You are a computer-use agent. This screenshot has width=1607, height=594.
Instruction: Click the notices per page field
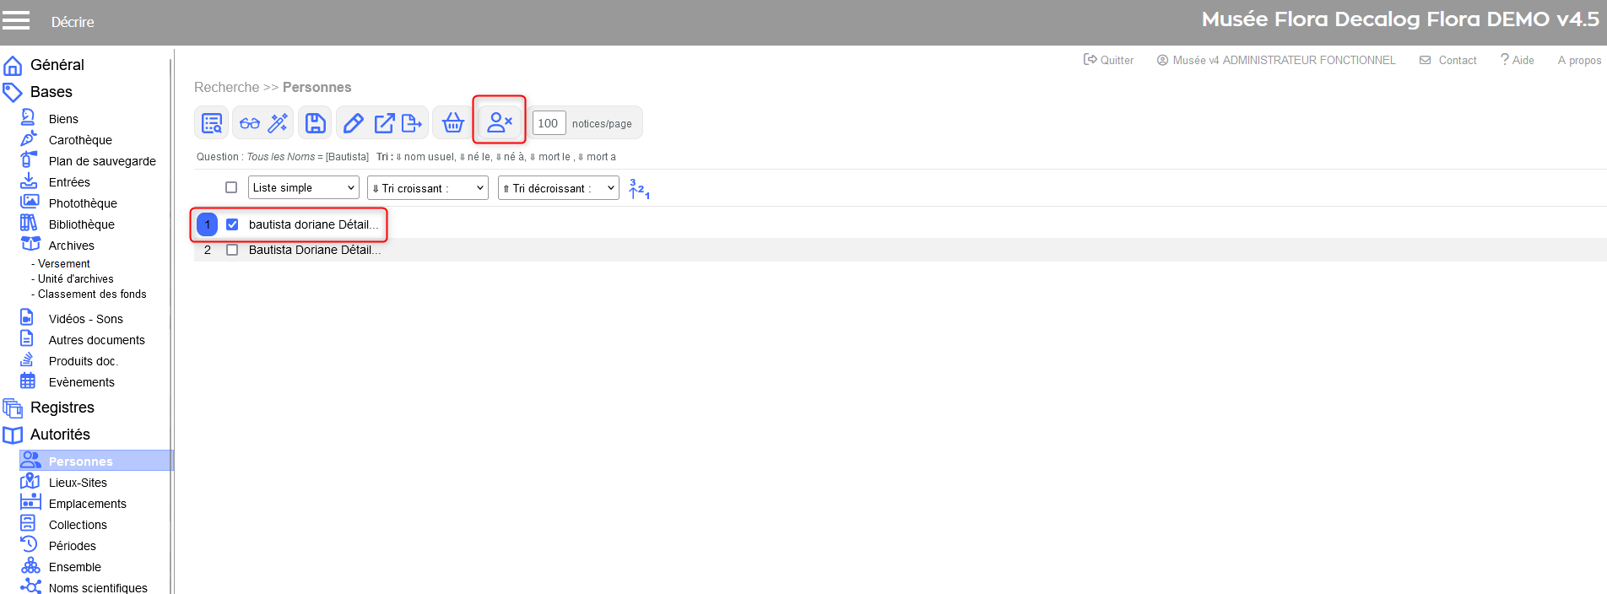(549, 123)
